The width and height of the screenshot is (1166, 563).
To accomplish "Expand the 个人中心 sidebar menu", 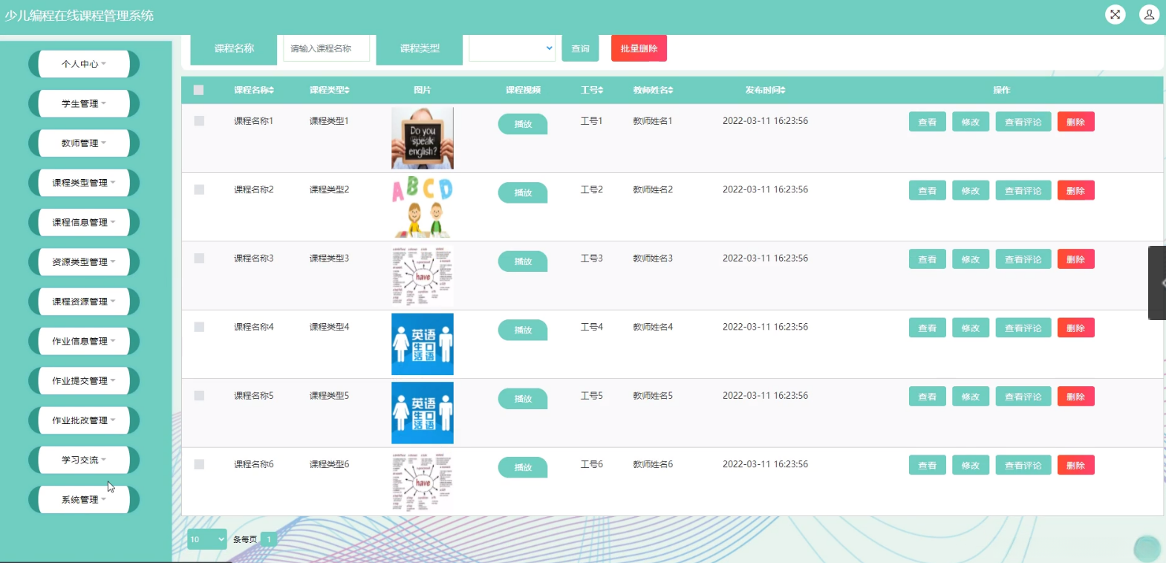I will click(84, 64).
